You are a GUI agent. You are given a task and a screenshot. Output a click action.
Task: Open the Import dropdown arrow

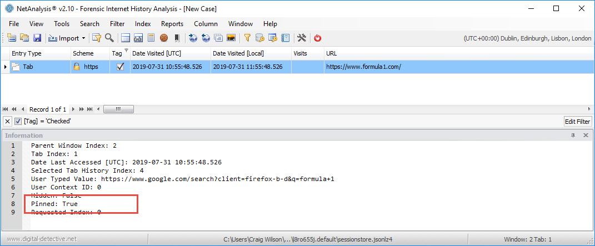[x=83, y=38]
